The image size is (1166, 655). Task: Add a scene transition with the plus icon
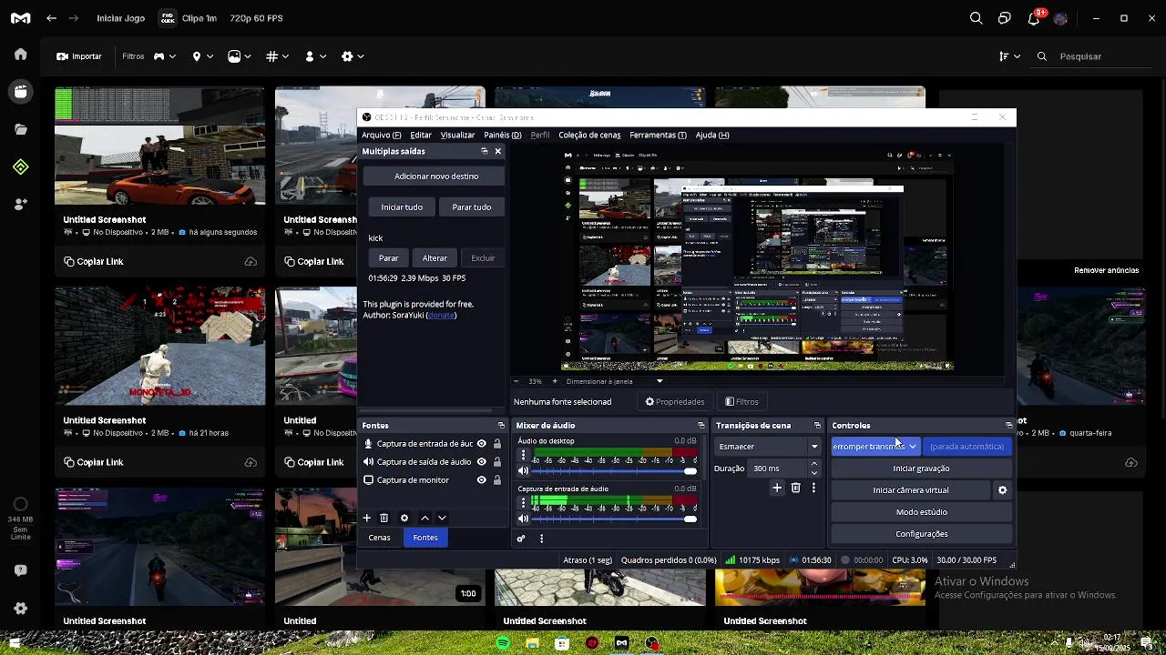point(777,488)
